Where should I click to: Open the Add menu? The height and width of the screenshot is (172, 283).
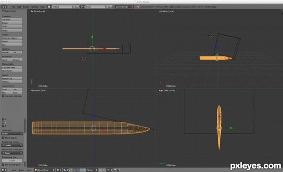[x=19, y=7]
